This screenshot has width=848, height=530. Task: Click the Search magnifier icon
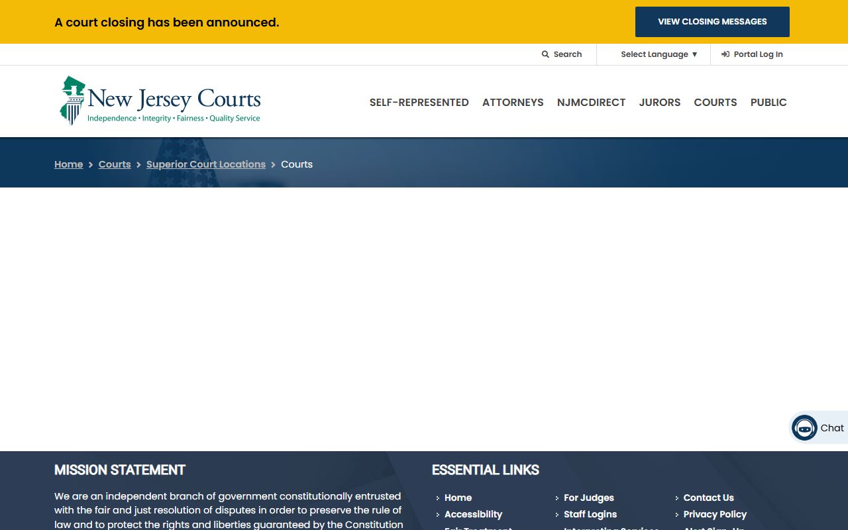[545, 54]
